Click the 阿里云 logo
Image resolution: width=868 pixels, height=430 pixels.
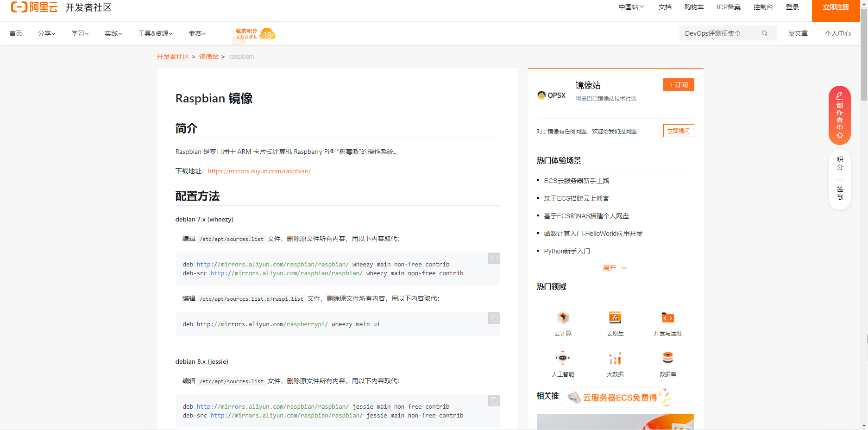click(34, 7)
